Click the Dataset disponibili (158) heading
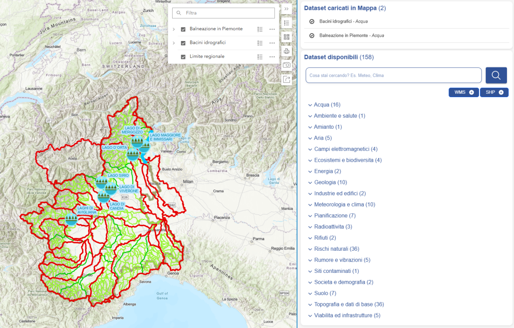This screenshot has height=328, width=514. point(339,57)
